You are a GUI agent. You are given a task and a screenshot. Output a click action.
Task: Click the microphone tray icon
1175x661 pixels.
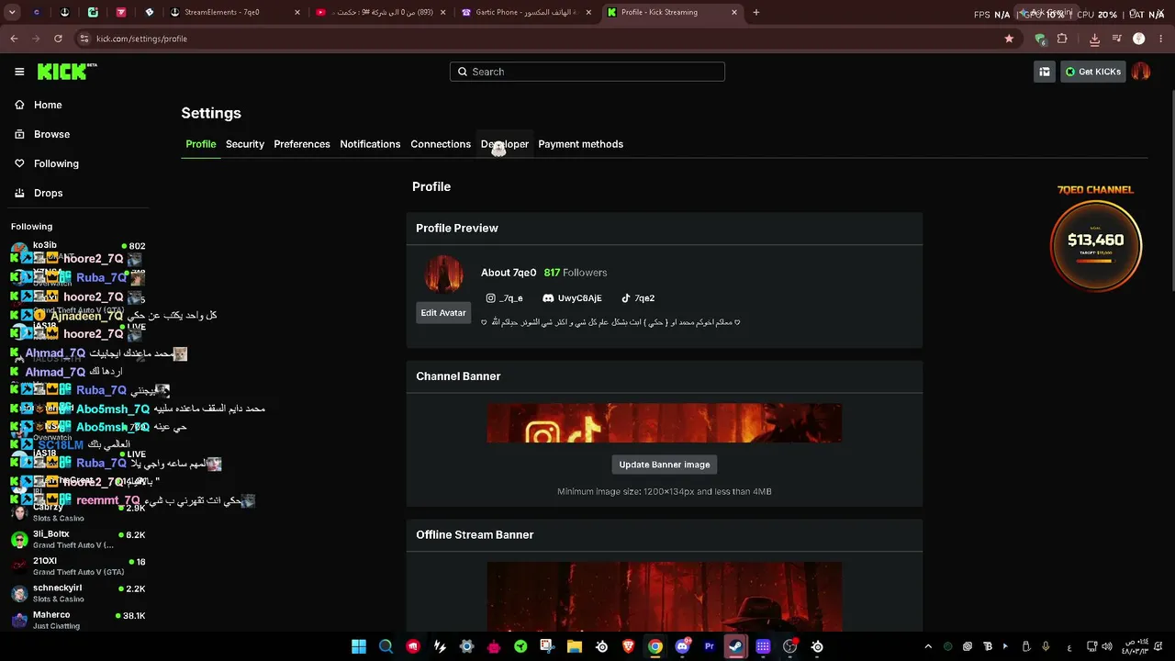[x=1046, y=646]
